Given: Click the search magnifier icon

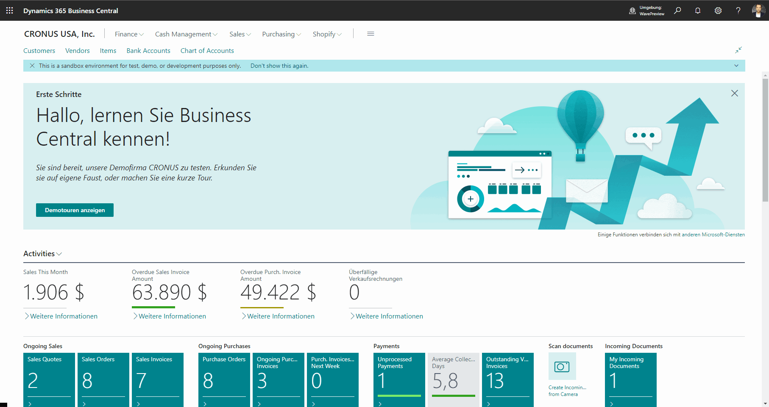Looking at the screenshot, I should pyautogui.click(x=677, y=11).
